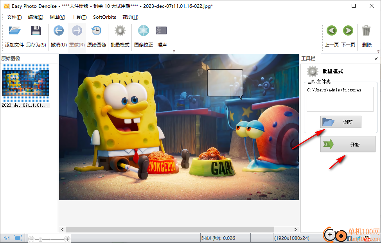This screenshot has width=381, height=243.
Task: Click the zoom out minus button
Action: [31, 239]
